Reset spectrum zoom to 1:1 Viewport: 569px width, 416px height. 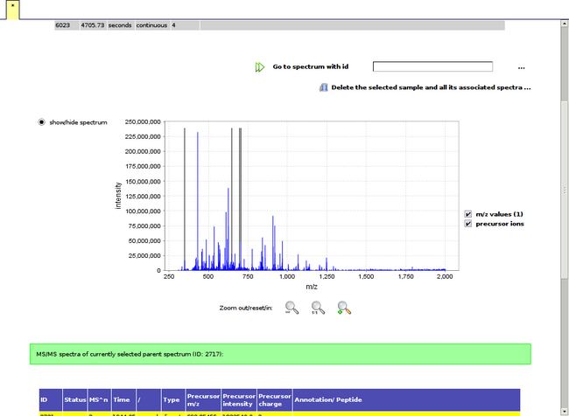tap(318, 308)
